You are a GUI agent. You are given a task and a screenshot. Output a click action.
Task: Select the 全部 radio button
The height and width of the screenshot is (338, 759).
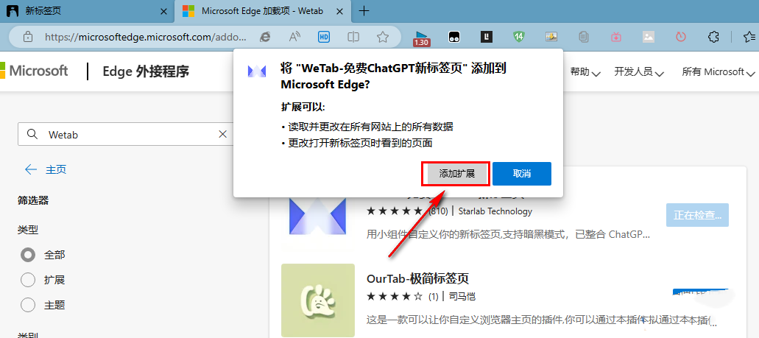coord(28,255)
